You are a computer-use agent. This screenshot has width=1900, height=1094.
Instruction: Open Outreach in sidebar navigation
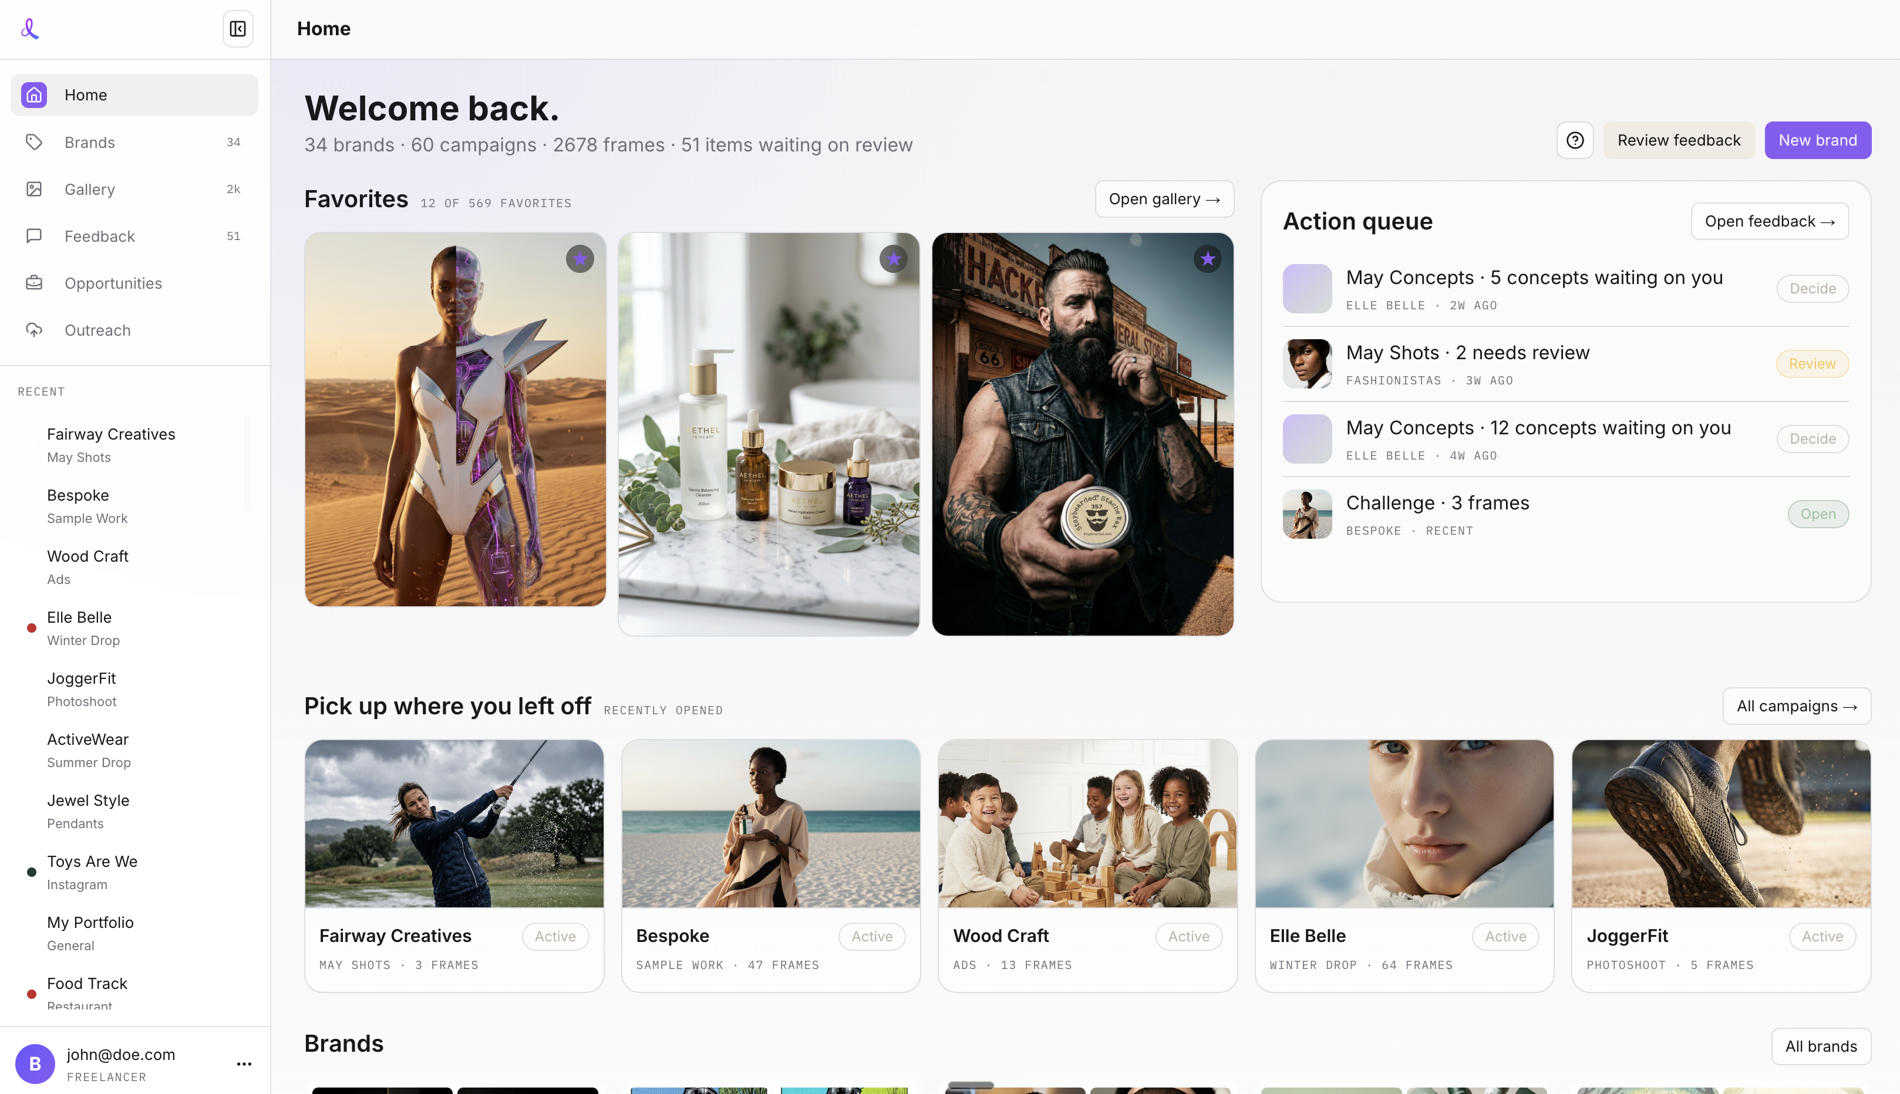point(134,330)
